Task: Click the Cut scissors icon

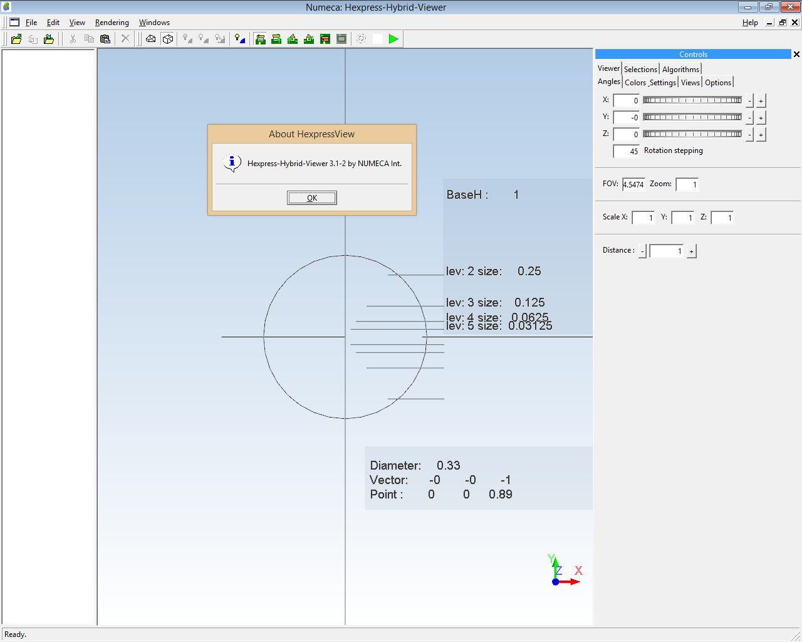Action: 73,39
